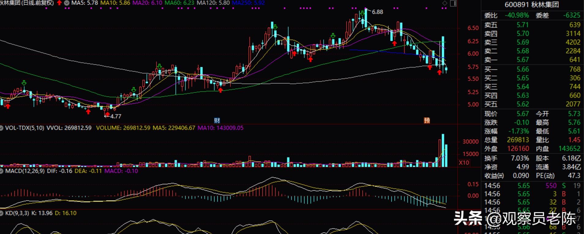This screenshot has width=584, height=234.
Task: Click the red up-arrow icon beside the chart title
Action: click(x=59, y=3)
